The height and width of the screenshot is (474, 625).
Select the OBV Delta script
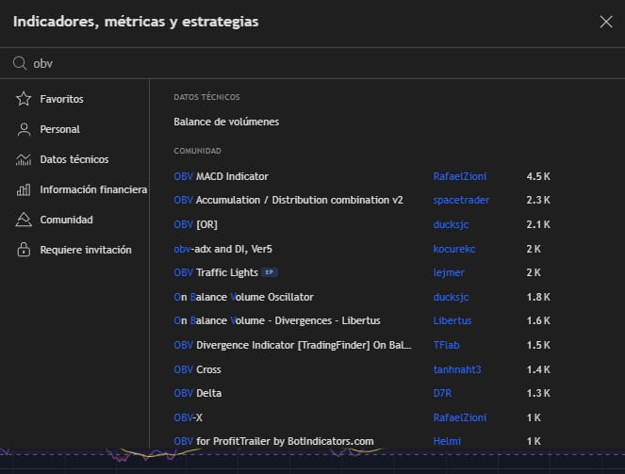[198, 393]
